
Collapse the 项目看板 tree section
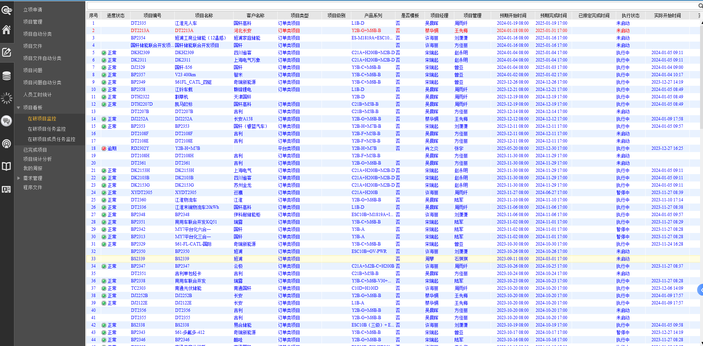18,107
